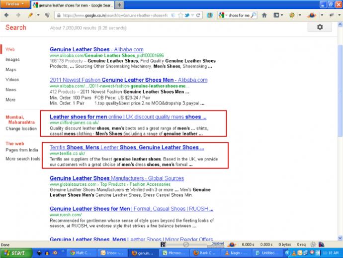
Task: Click Change location link
Action: 21,129
